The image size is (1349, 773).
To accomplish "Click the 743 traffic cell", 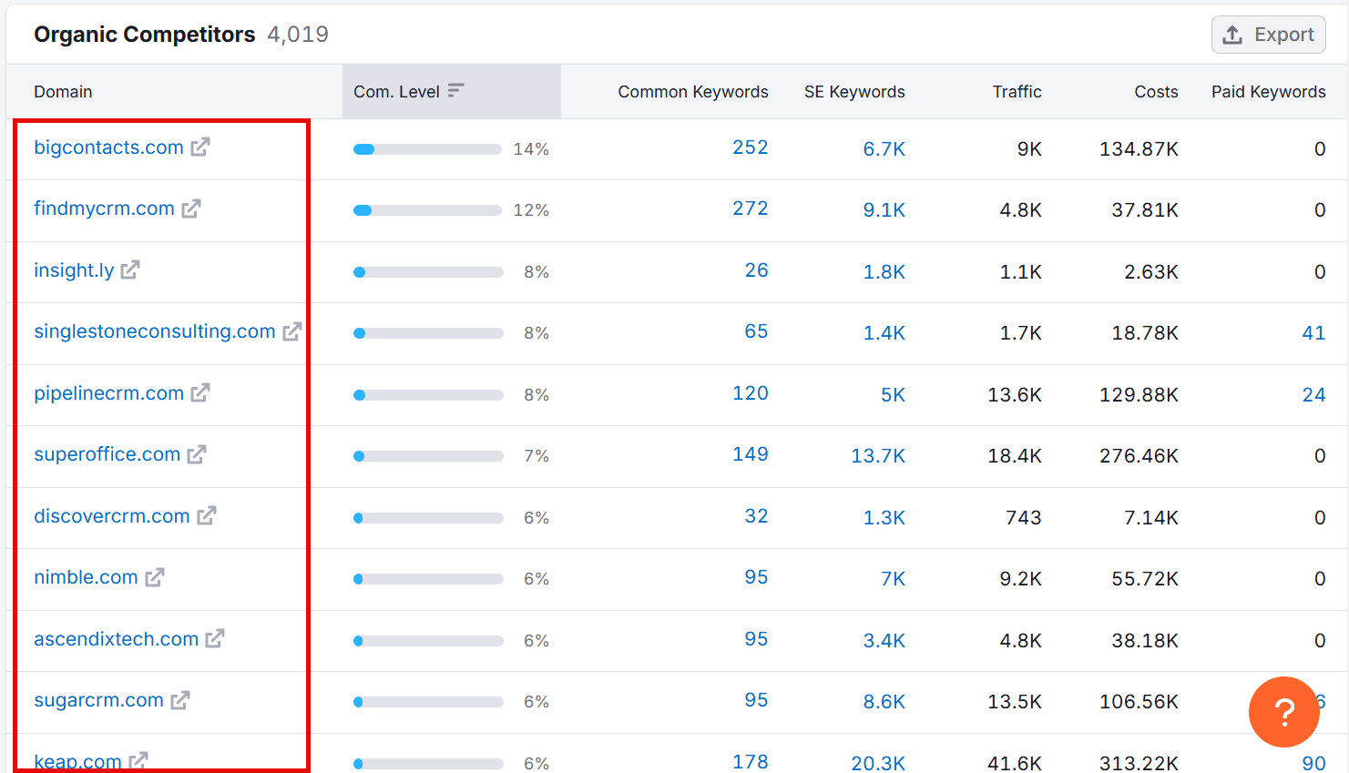I will click(1024, 518).
